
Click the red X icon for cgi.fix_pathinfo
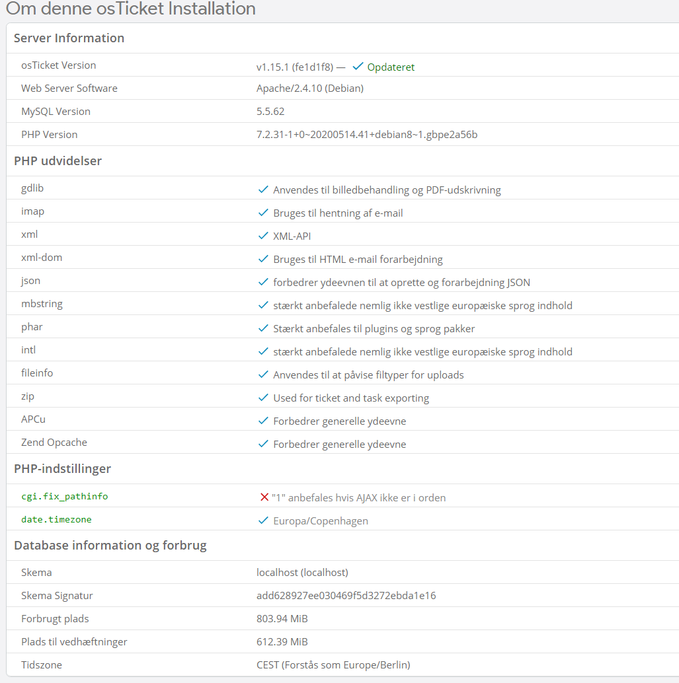[264, 497]
